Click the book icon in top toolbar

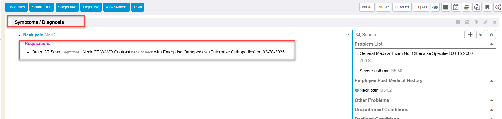pyautogui.click(x=467, y=7)
